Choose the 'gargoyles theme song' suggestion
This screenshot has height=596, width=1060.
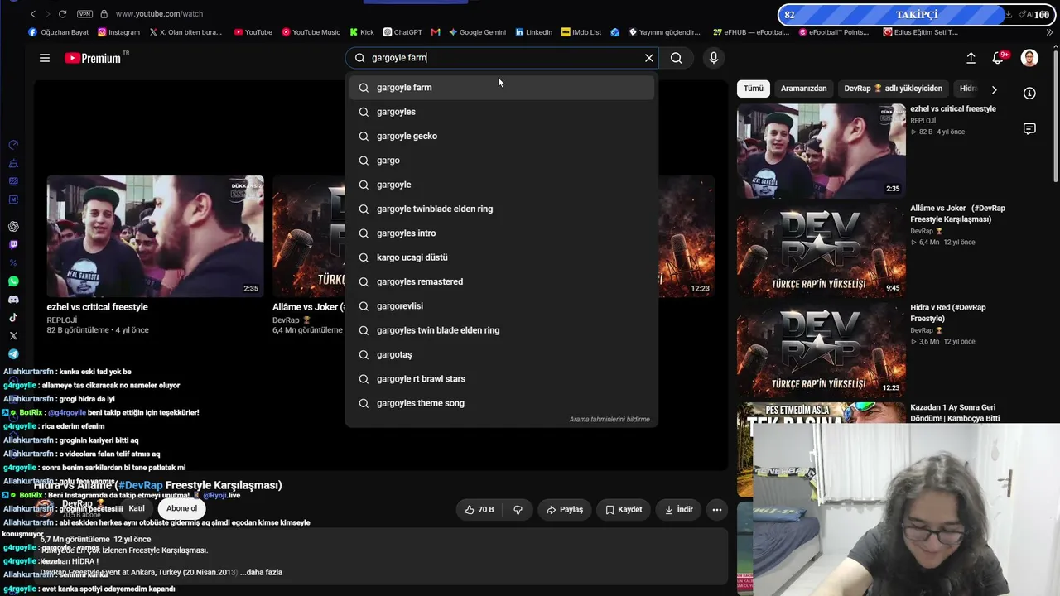coord(502,403)
